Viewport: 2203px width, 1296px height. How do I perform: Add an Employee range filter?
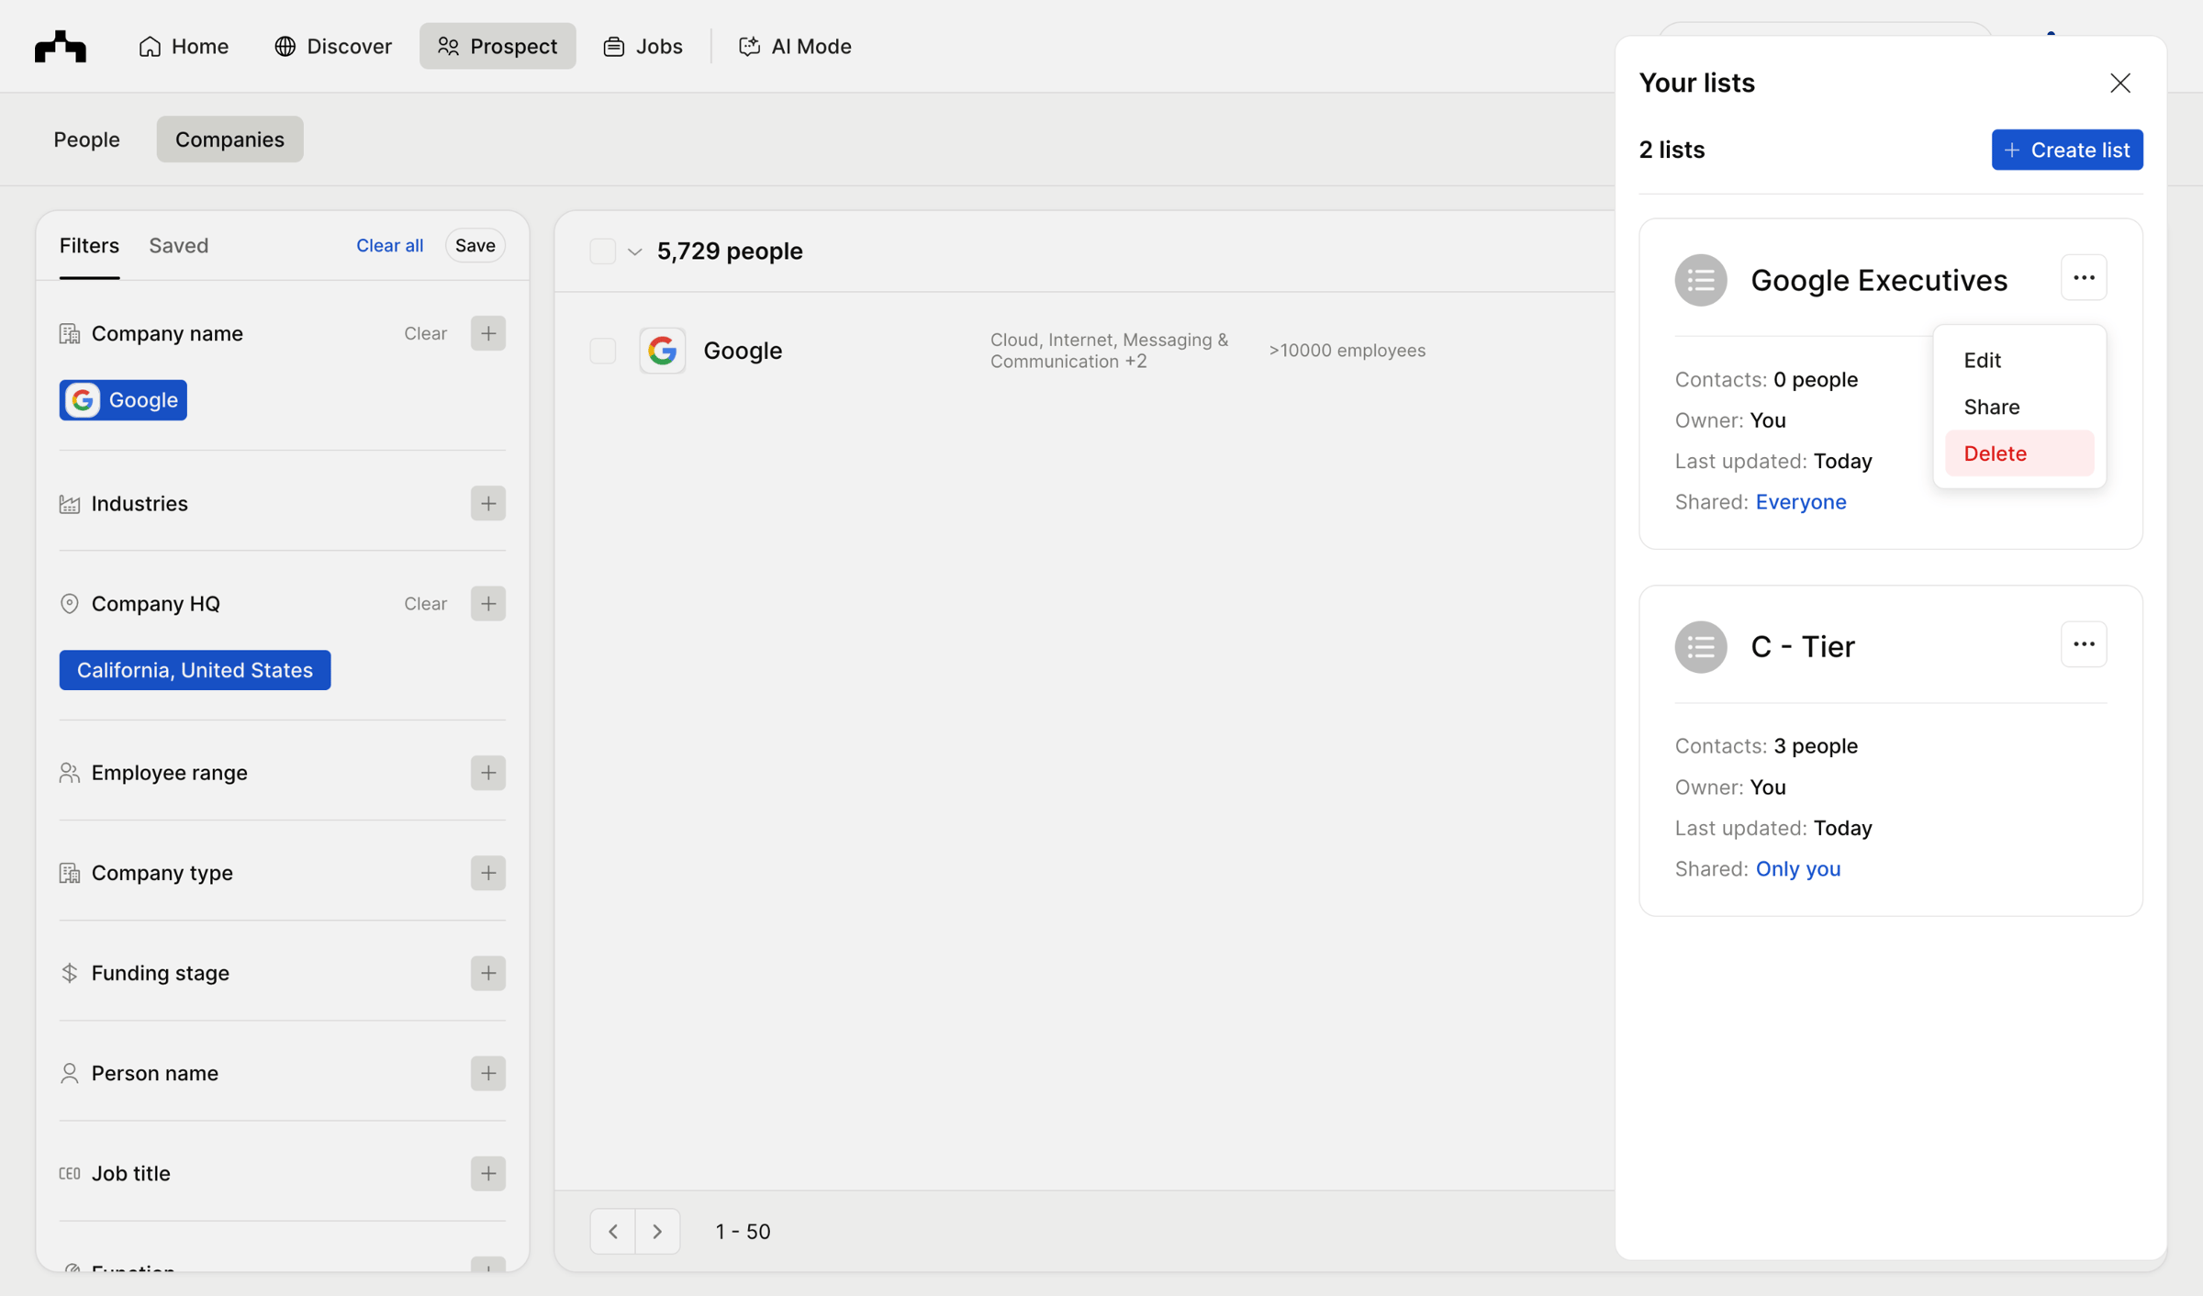pyautogui.click(x=487, y=773)
